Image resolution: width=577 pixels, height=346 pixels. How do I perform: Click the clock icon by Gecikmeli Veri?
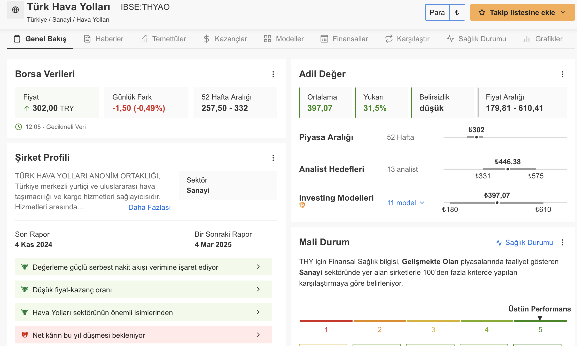tap(19, 127)
